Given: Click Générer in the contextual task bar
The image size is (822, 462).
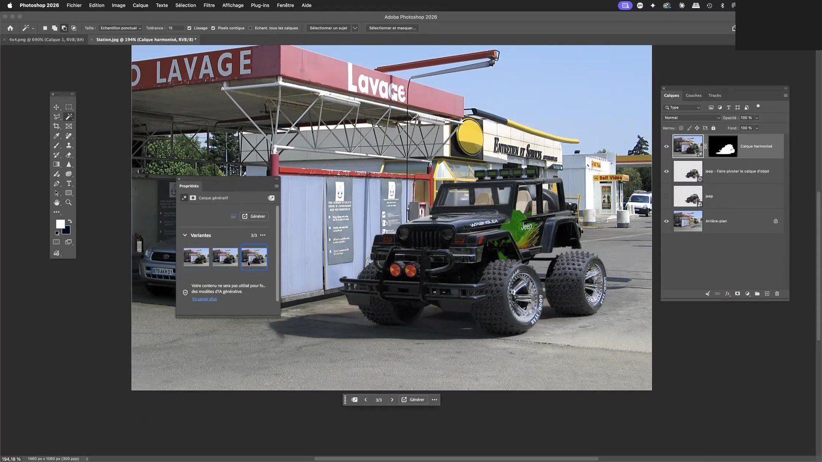Looking at the screenshot, I should point(413,400).
